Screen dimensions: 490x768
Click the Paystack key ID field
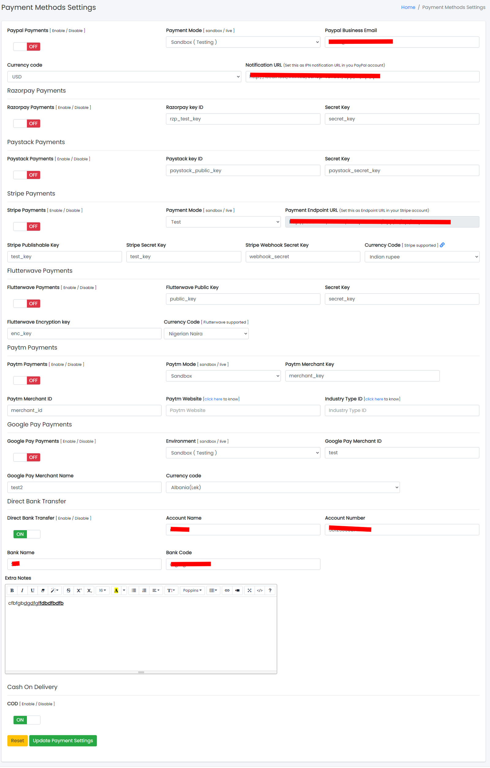coord(243,170)
